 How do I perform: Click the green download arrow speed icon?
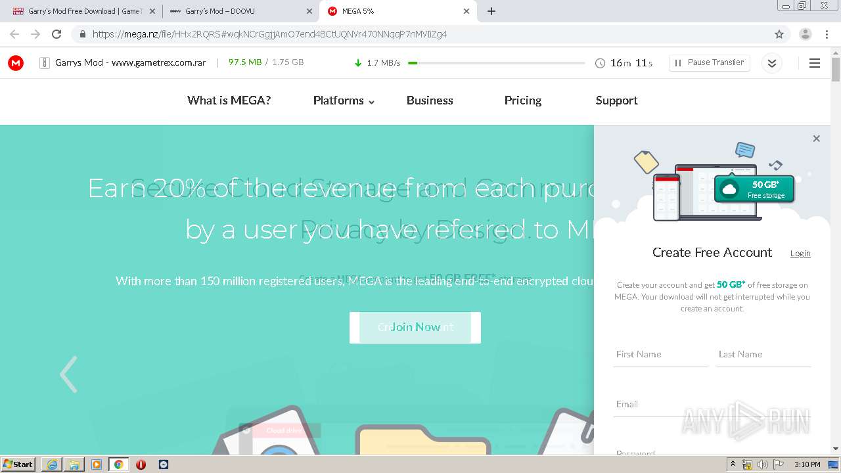[358, 63]
